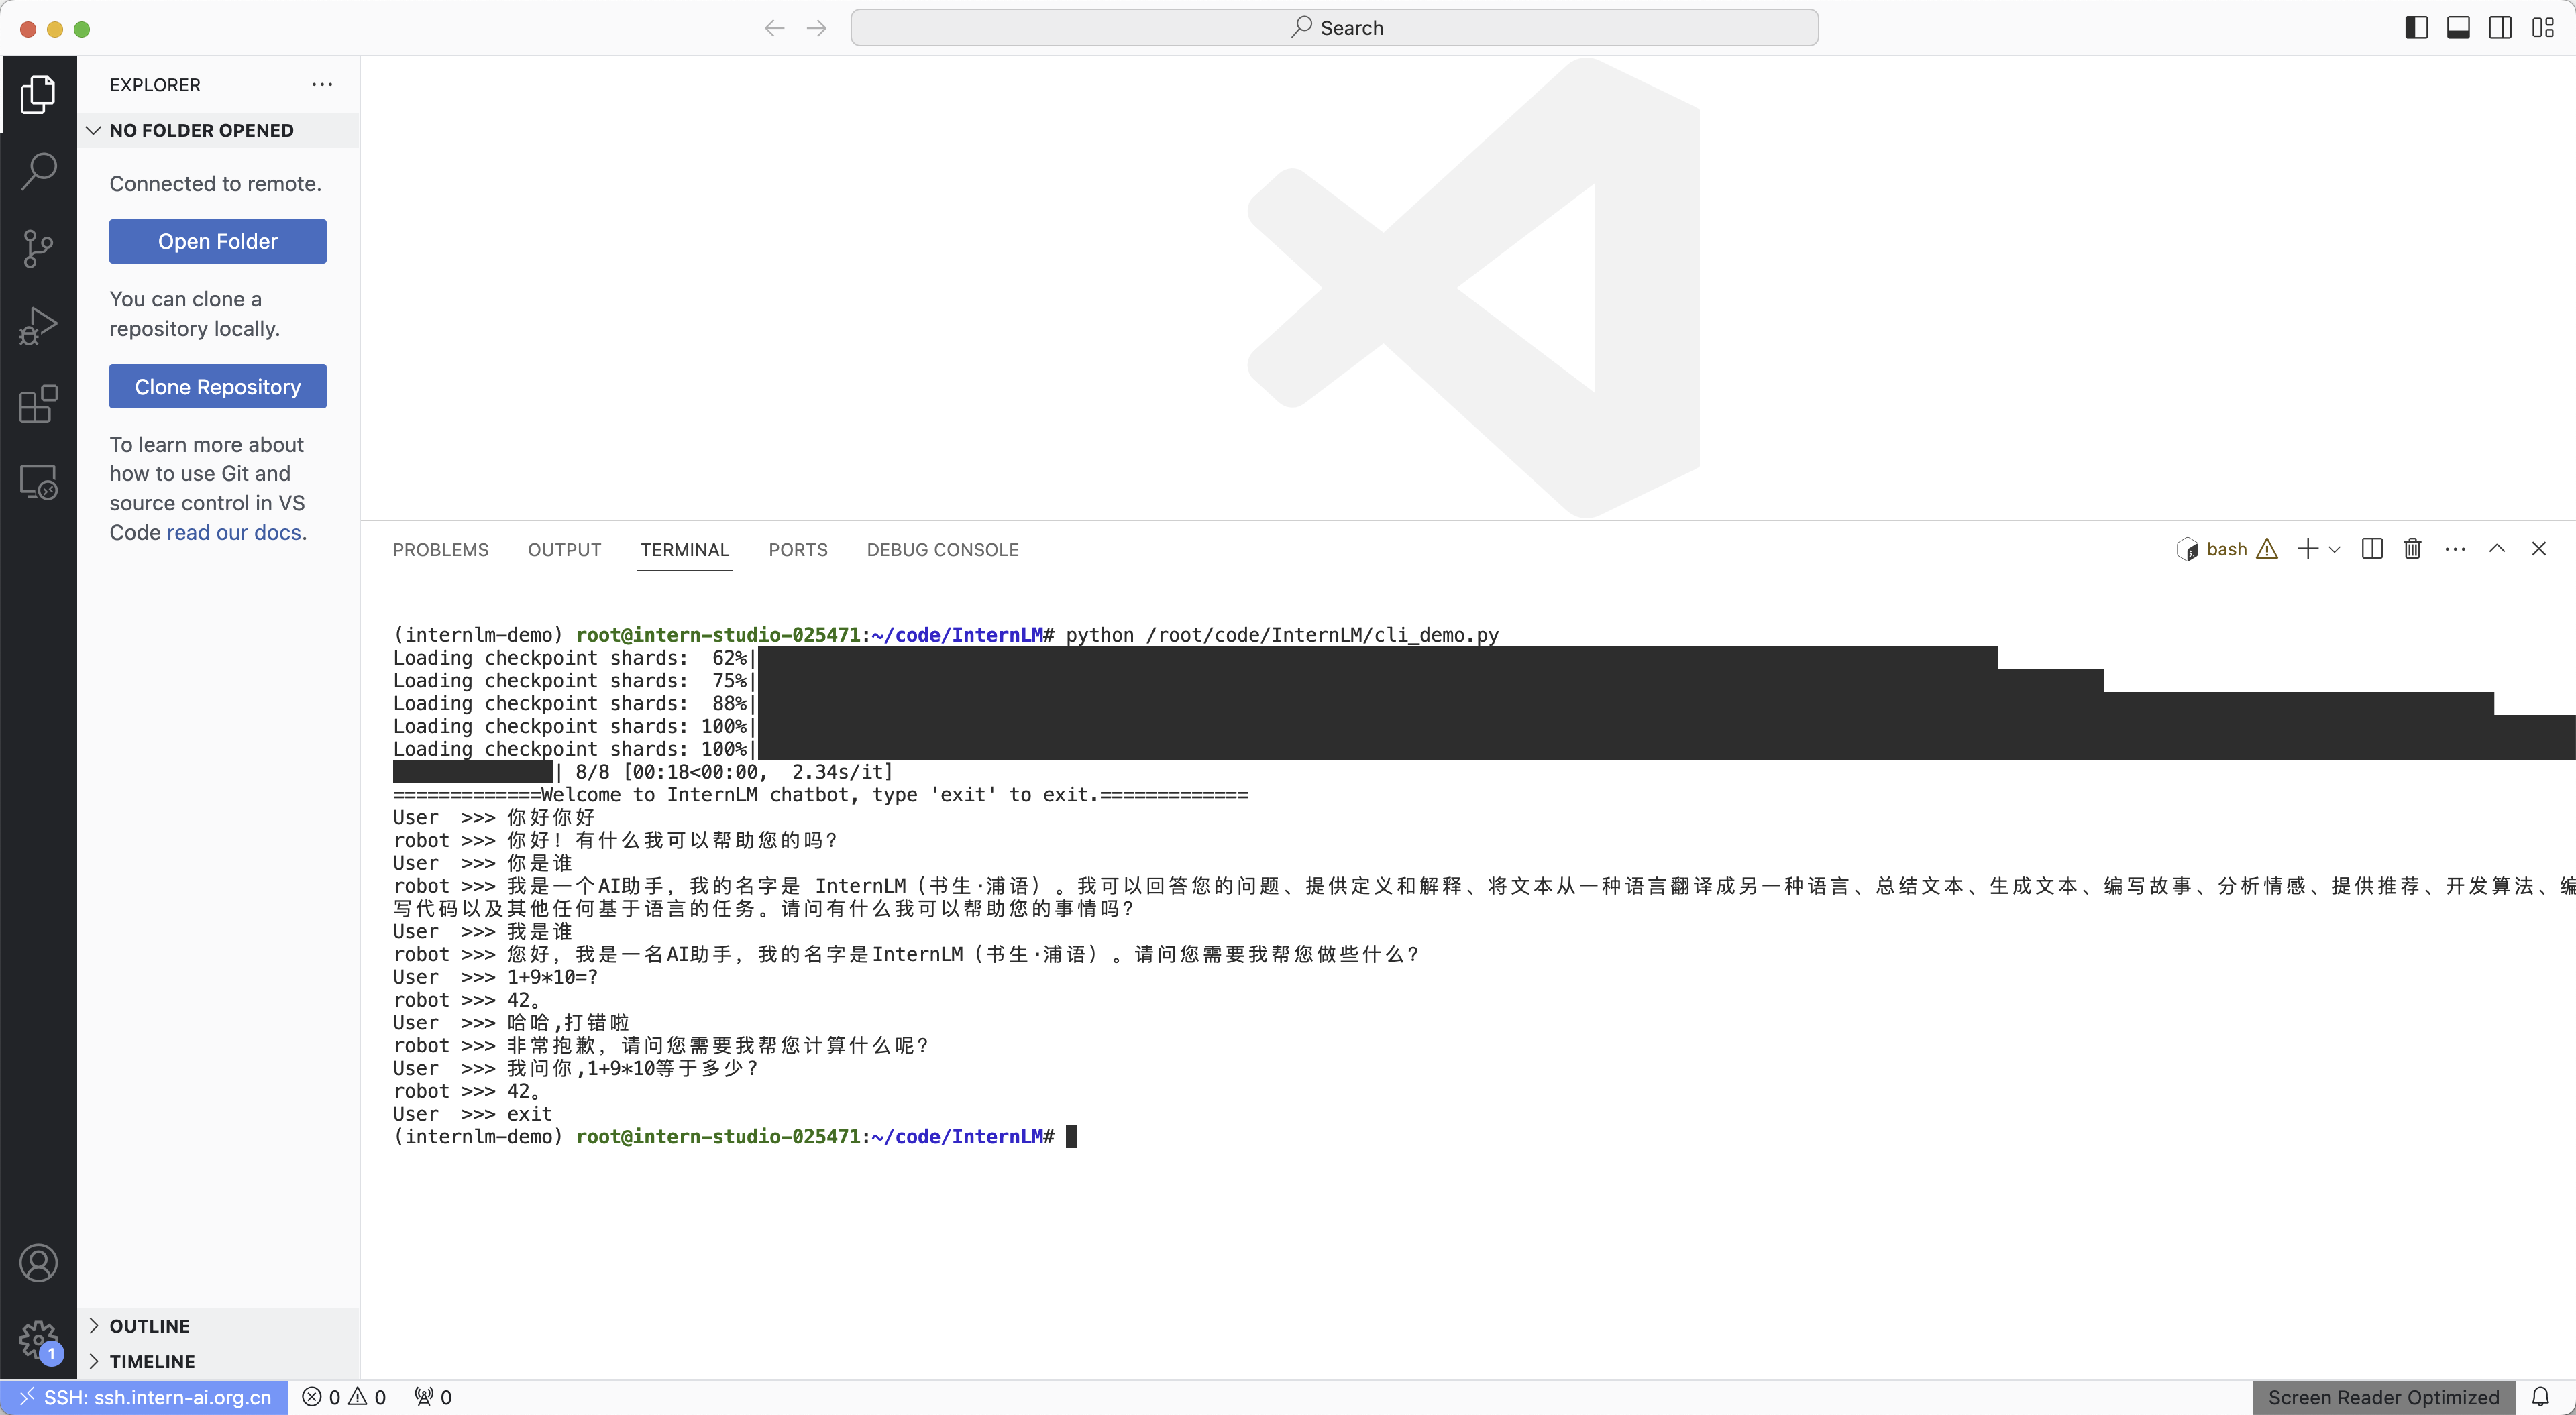2576x1415 pixels.
Task: Open the Source Control view
Action: pyautogui.click(x=38, y=248)
